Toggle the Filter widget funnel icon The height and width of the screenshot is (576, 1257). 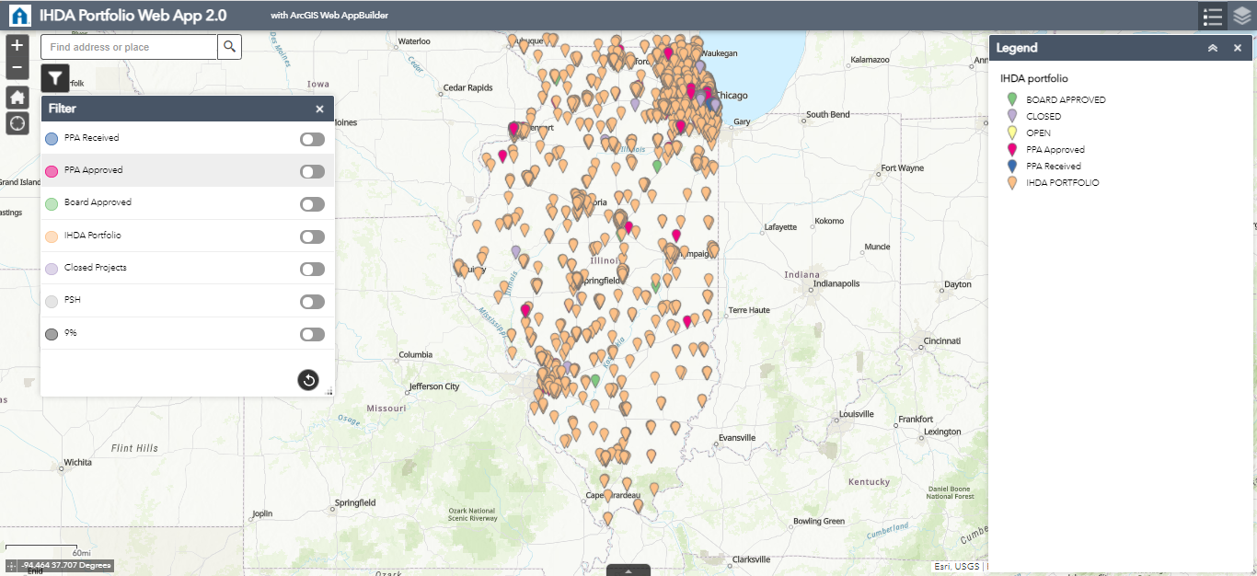coord(55,78)
